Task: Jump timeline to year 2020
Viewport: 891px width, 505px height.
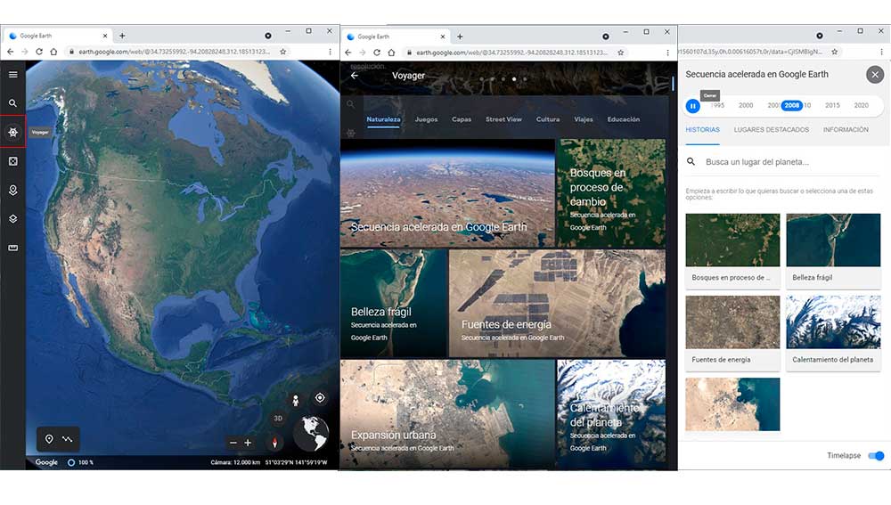Action: [x=862, y=106]
